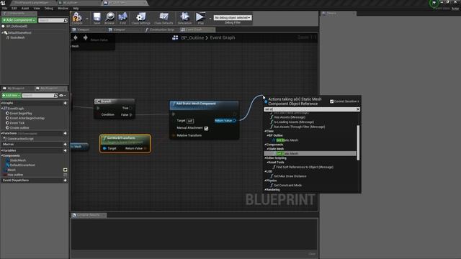The width and height of the screenshot is (461, 259).
Task: Click the Add Static Mesh Component exec input pin
Action: tap(174, 114)
